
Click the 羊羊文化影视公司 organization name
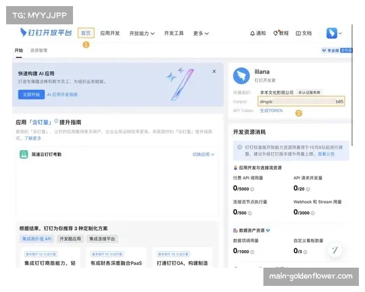(x=277, y=92)
